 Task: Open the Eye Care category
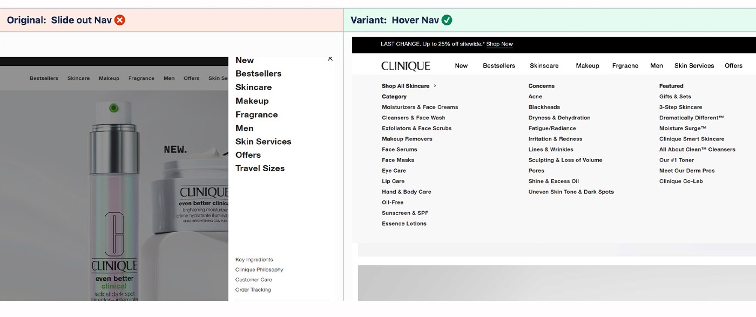pyautogui.click(x=394, y=171)
